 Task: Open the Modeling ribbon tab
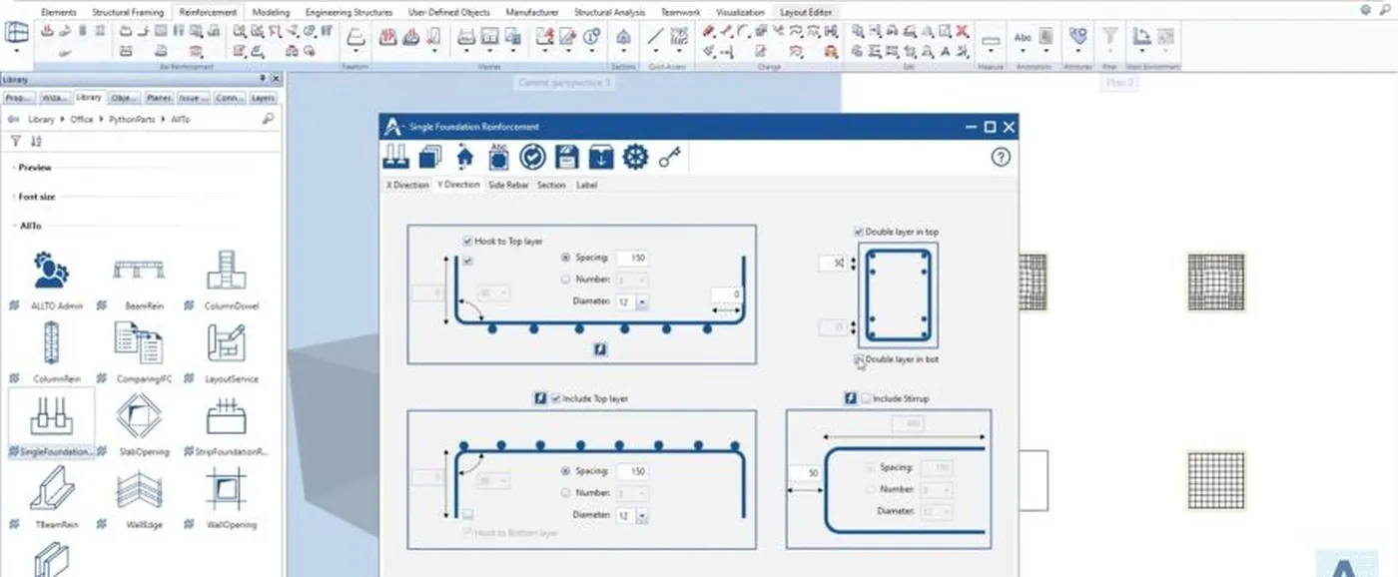[x=272, y=12]
